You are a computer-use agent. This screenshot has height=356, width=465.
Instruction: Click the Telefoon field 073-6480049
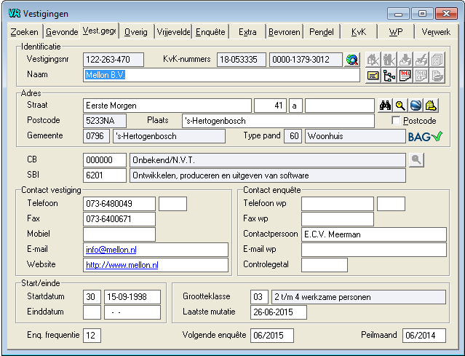coord(119,204)
